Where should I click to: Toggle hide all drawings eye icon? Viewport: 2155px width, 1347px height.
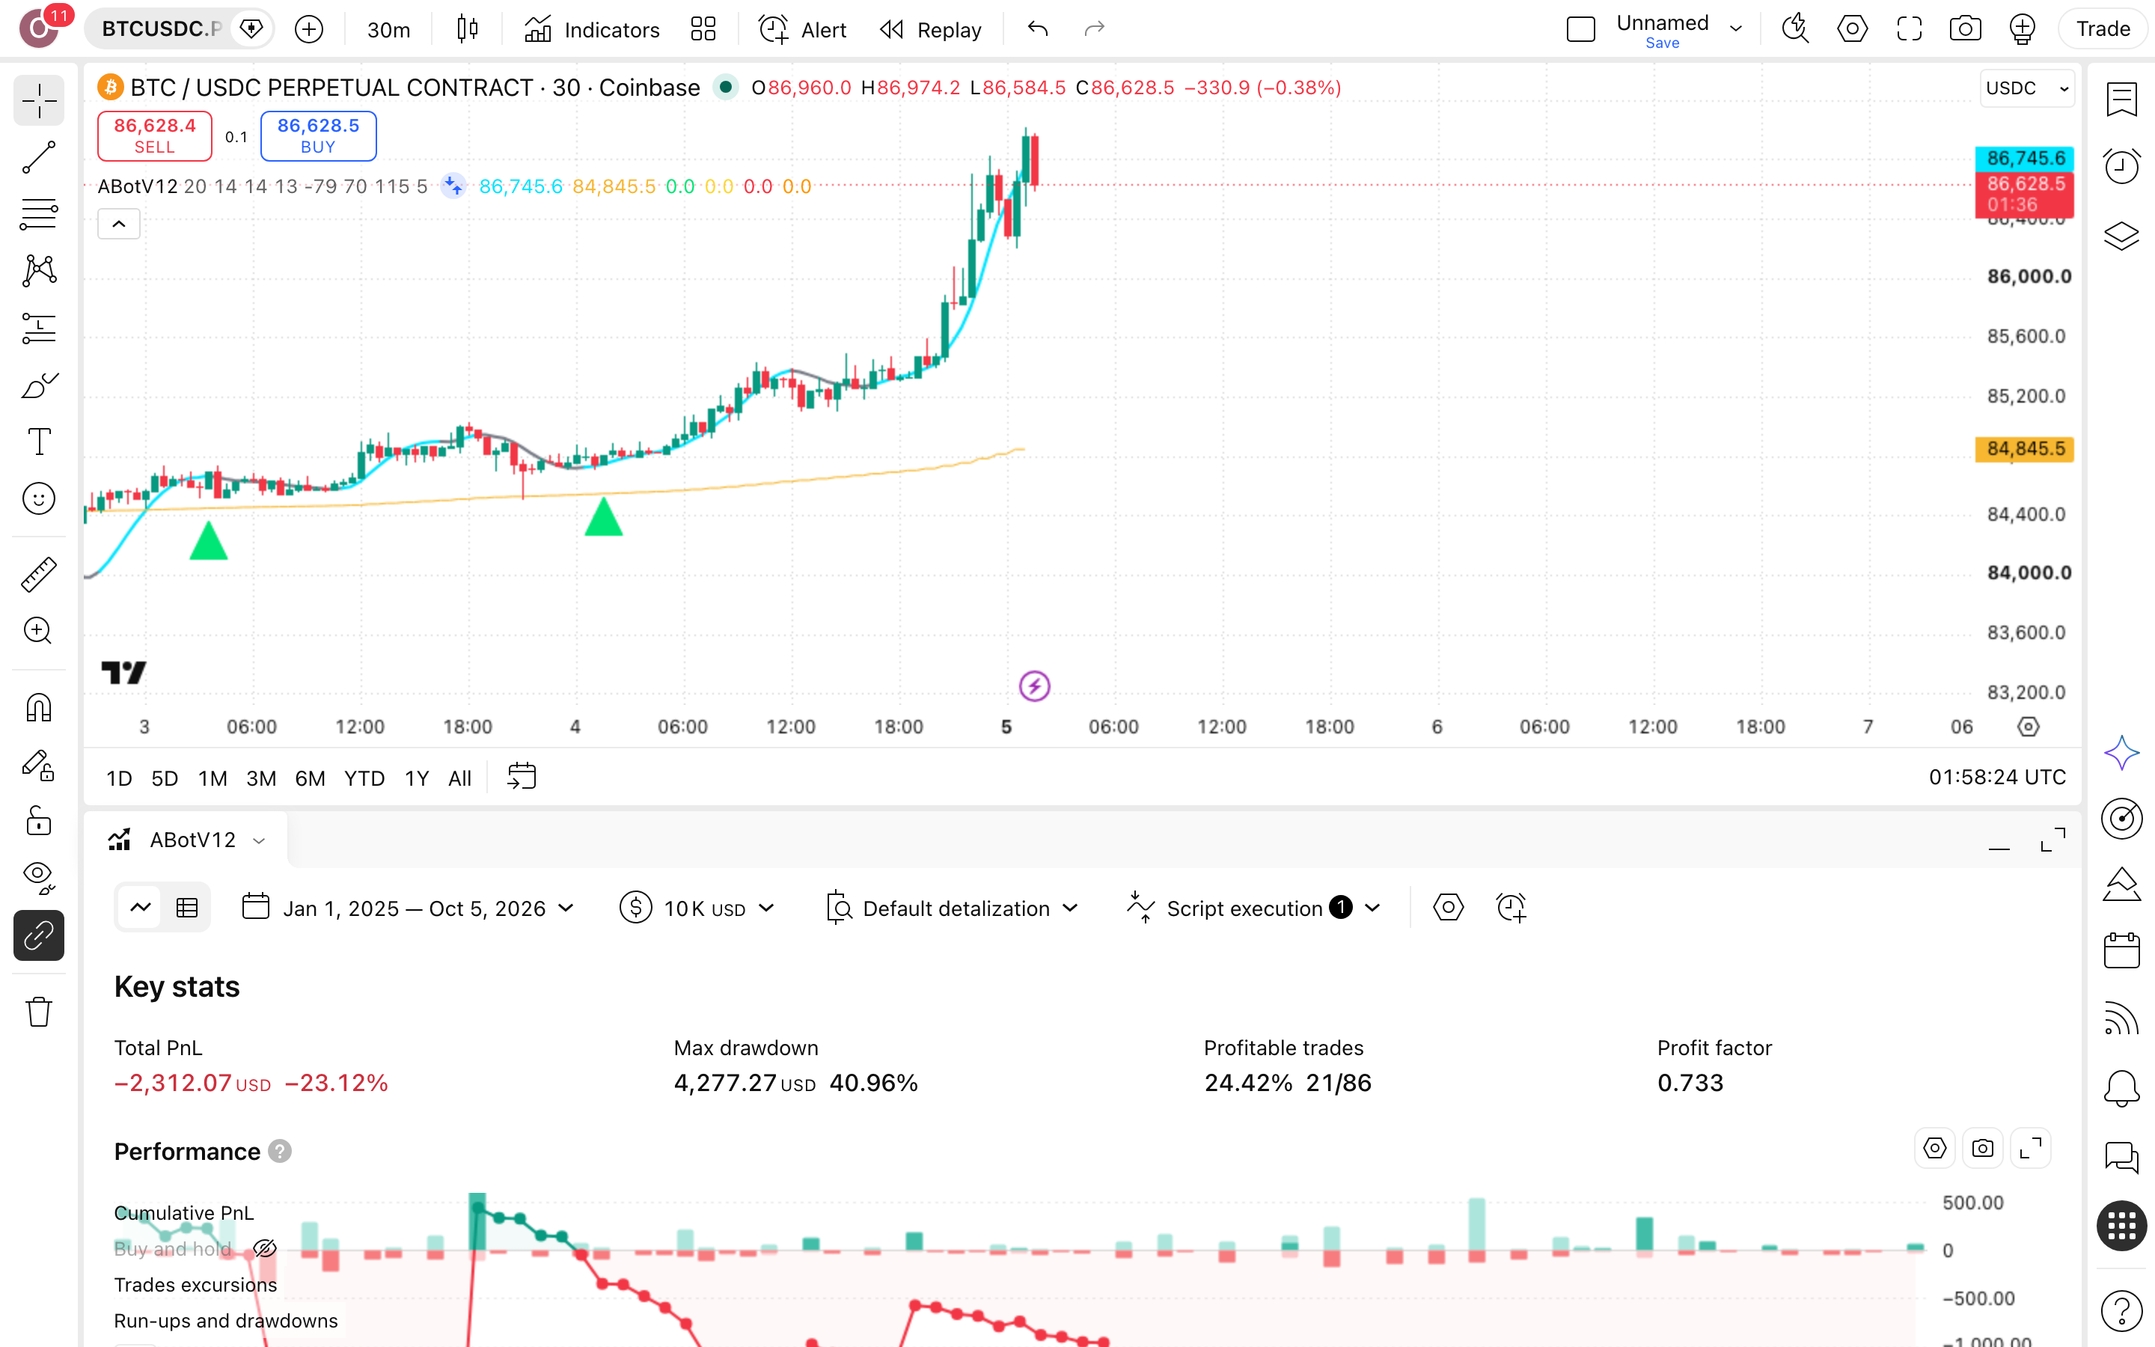coord(38,879)
